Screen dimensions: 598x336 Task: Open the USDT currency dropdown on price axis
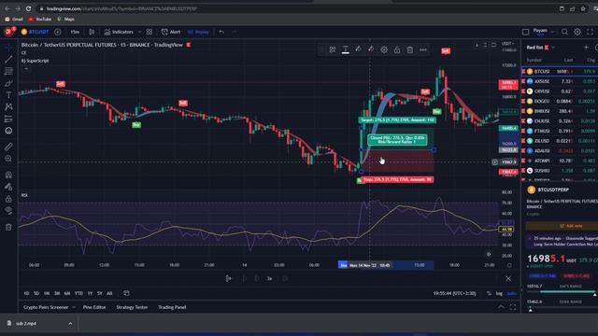pyautogui.click(x=507, y=44)
